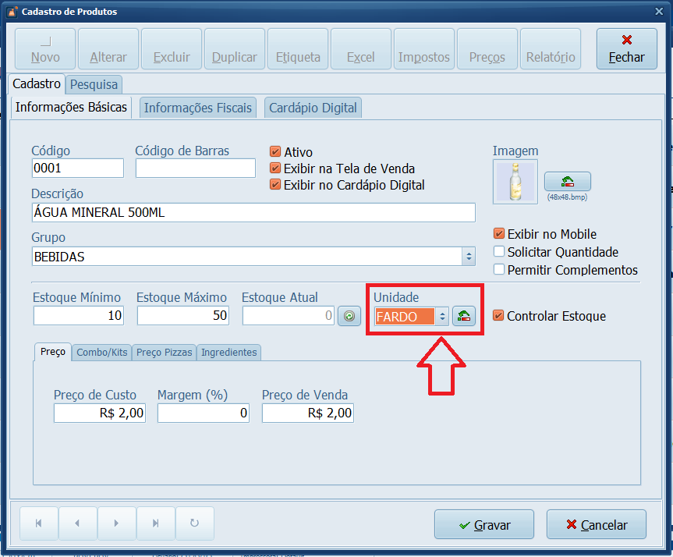Click the refresh records icon
Image resolution: width=673 pixels, height=557 pixels.
194,524
